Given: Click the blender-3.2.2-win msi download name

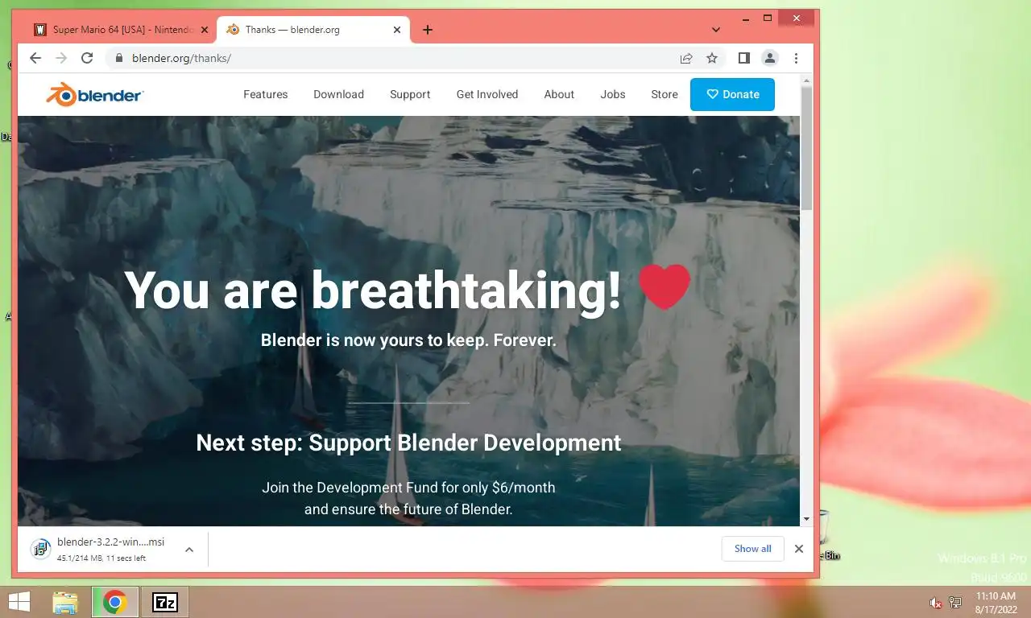Looking at the screenshot, I should click(x=111, y=542).
